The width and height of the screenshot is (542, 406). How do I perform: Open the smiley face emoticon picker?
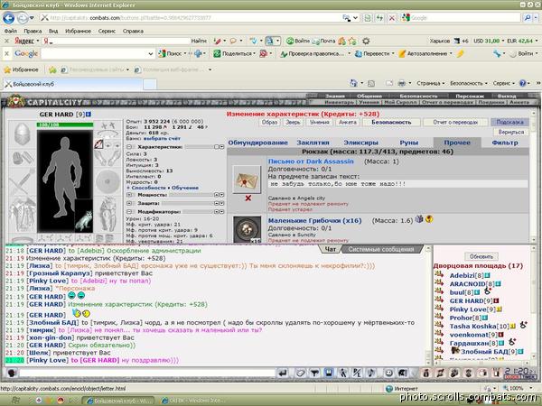[388, 374]
